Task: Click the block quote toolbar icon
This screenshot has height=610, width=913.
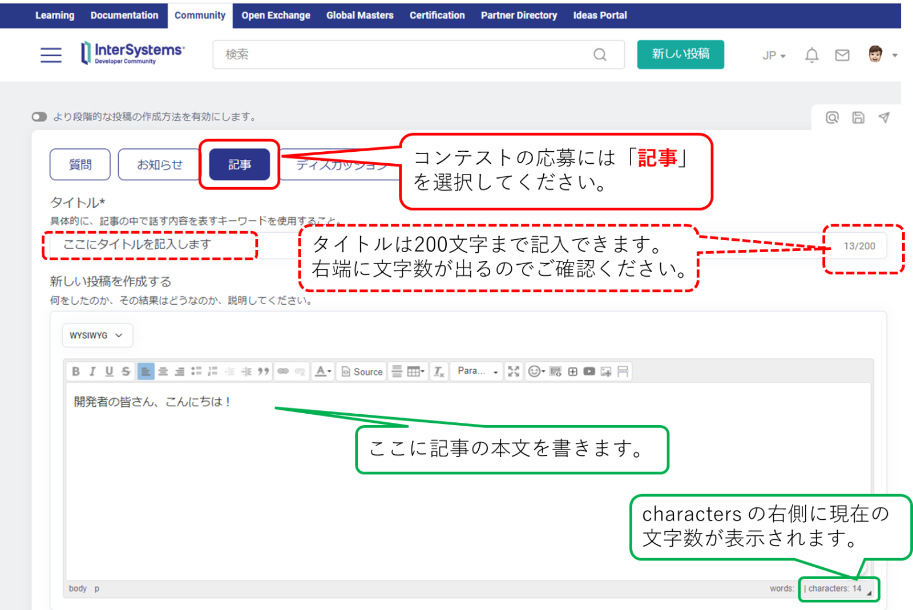Action: [263, 371]
